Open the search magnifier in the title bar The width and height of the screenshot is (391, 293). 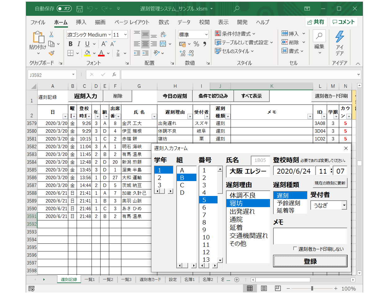[236, 9]
